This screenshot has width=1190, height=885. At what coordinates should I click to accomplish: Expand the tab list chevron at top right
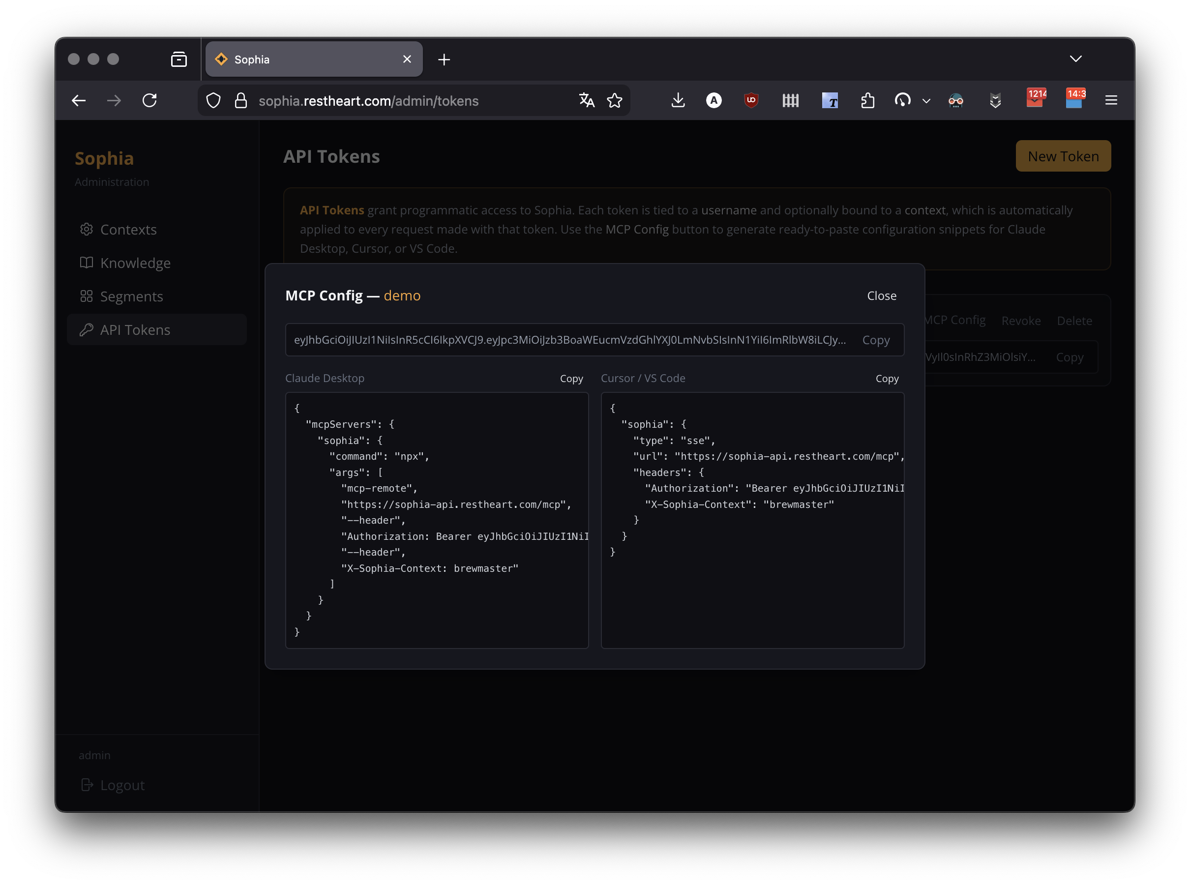click(x=1076, y=59)
